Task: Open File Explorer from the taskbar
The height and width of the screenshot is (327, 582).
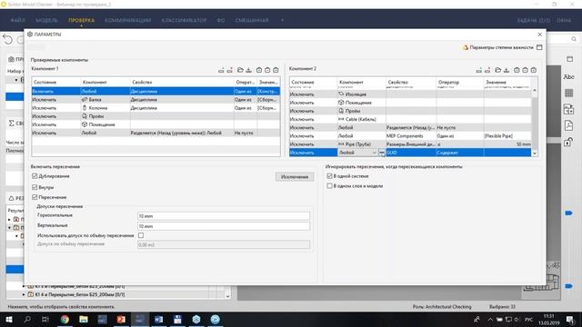Action: (84, 319)
